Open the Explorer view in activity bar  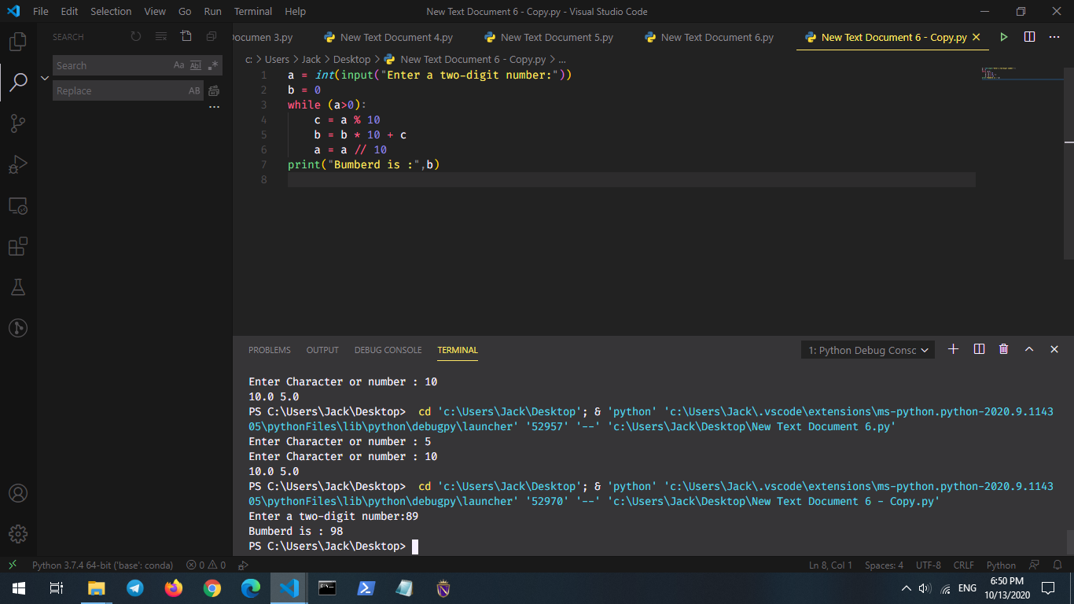(17, 41)
